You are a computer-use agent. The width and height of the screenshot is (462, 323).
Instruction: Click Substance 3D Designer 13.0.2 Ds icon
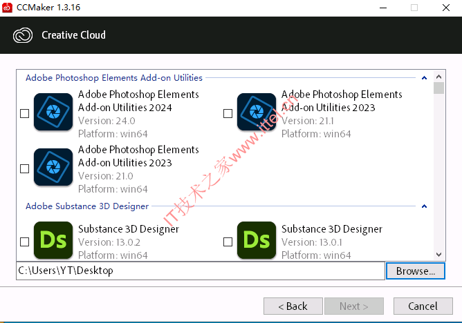point(53,240)
